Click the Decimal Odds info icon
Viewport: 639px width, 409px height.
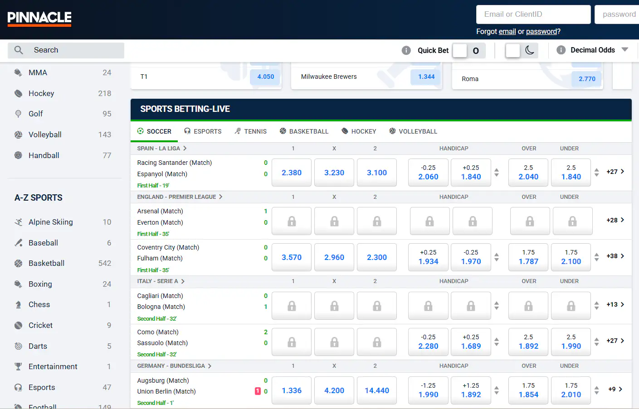click(x=561, y=50)
